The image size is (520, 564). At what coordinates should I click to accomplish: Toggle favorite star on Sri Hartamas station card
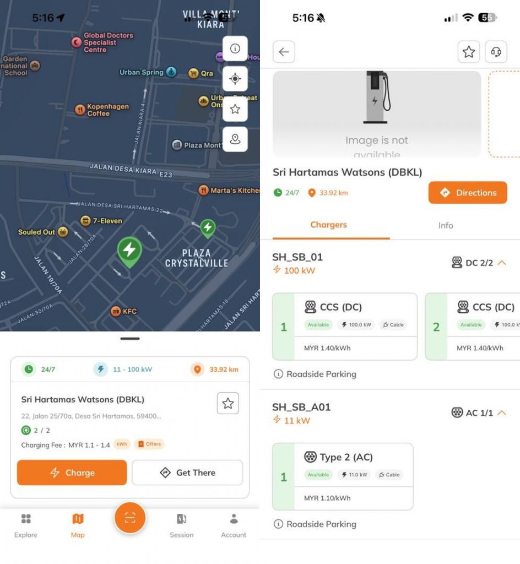pos(227,403)
